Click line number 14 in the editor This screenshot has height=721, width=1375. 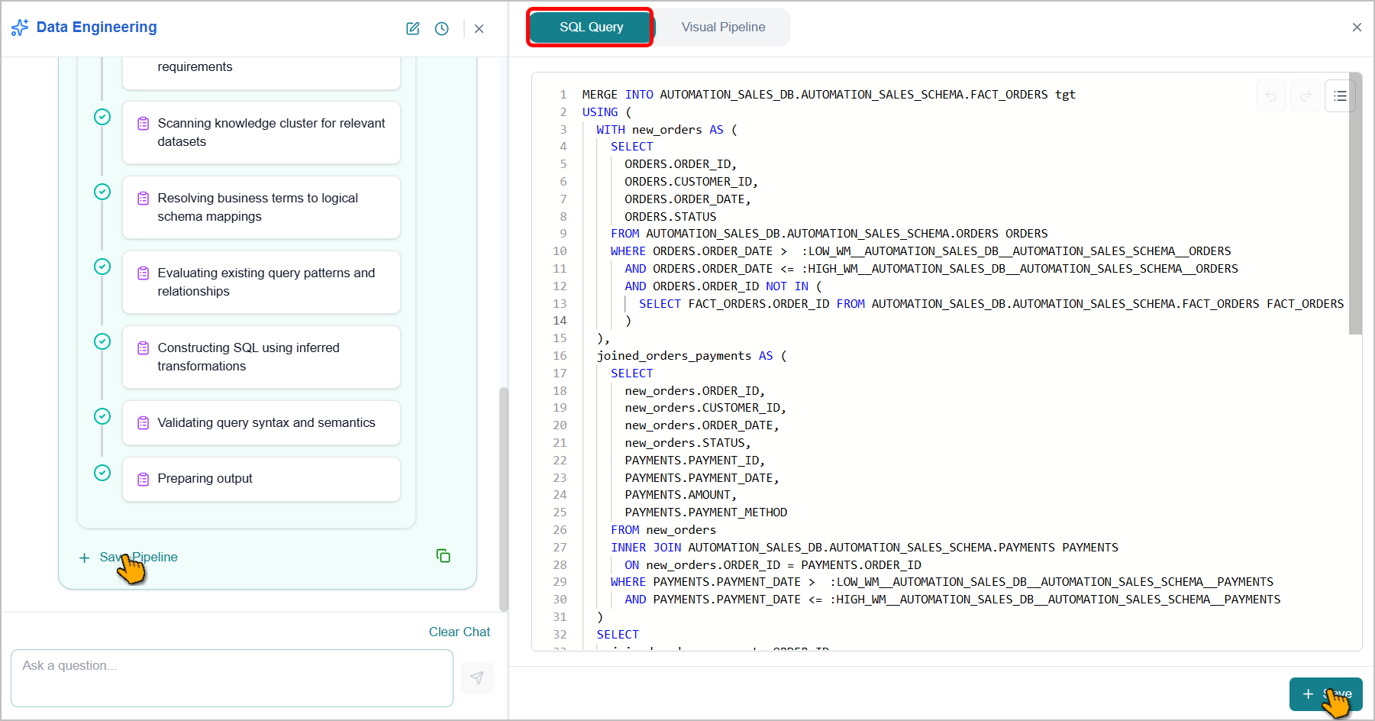tap(560, 321)
